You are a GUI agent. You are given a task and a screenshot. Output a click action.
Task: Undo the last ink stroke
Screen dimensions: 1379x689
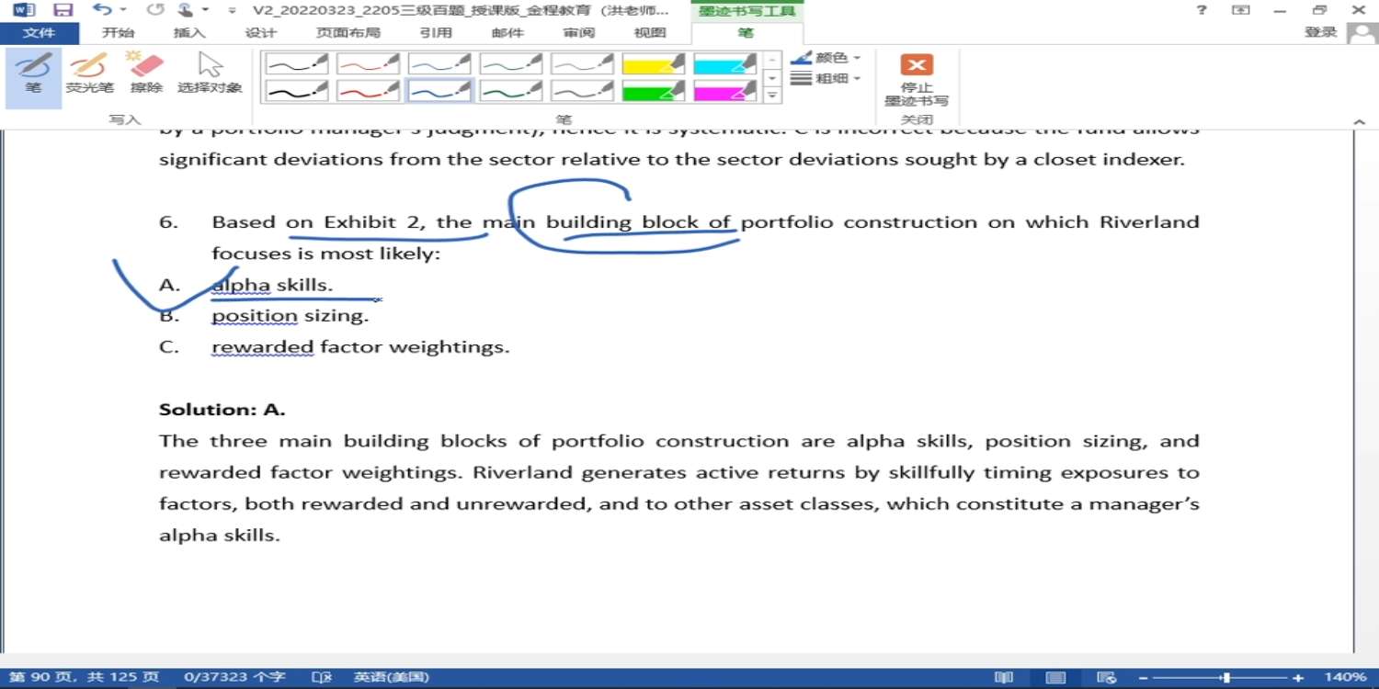(103, 10)
